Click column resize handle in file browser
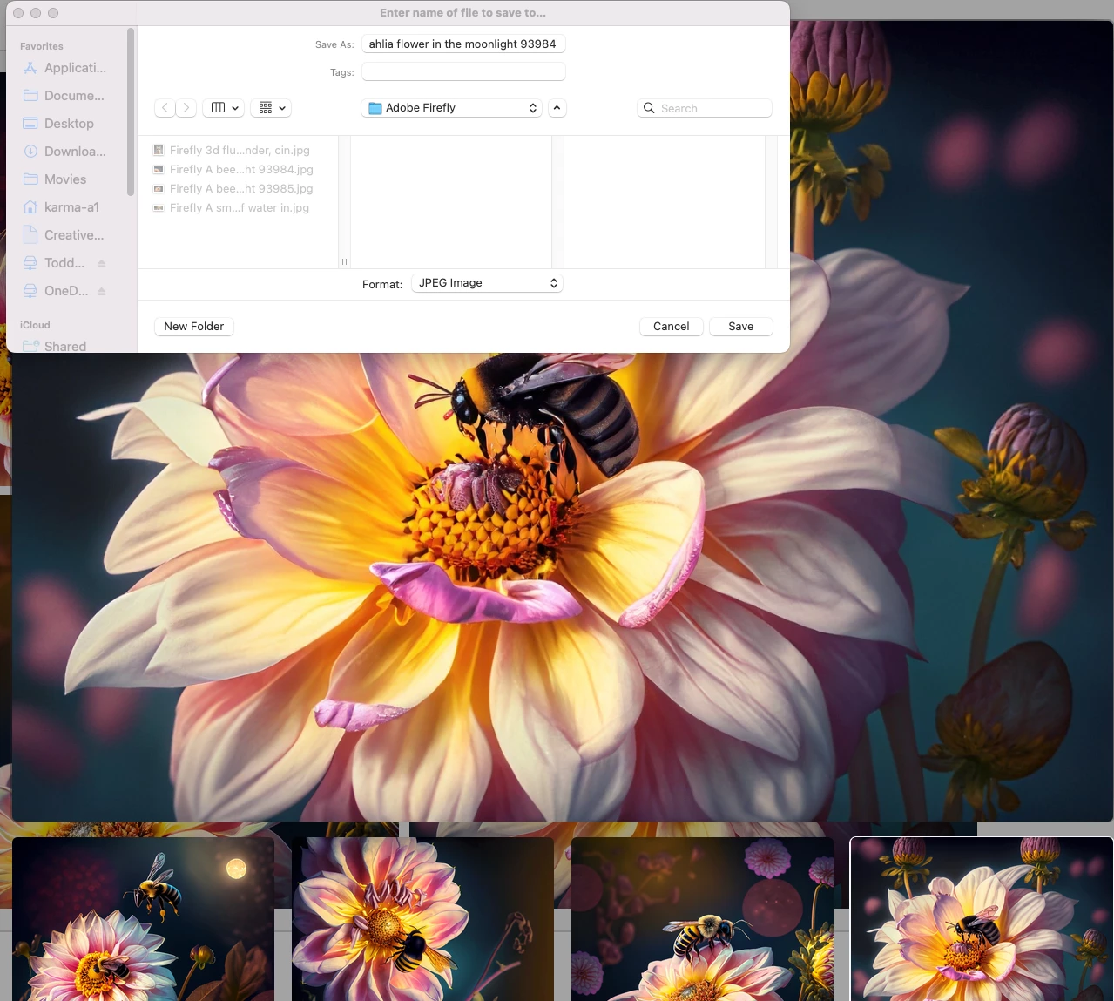 pos(344,261)
